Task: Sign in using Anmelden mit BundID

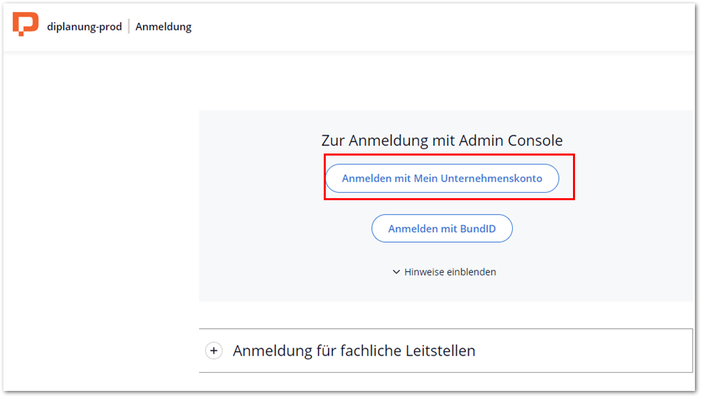Action: tap(442, 229)
